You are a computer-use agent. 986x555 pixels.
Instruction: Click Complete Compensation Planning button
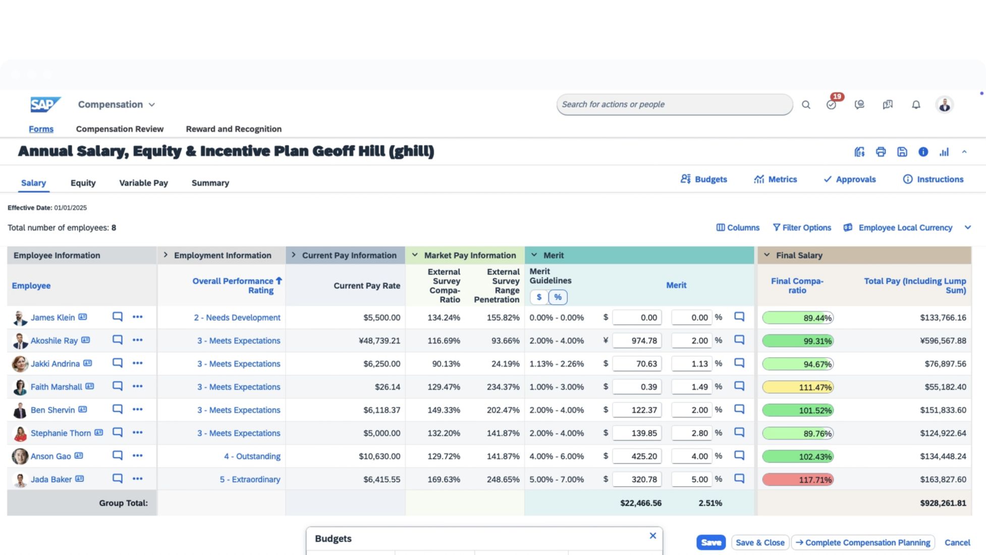pos(863,542)
